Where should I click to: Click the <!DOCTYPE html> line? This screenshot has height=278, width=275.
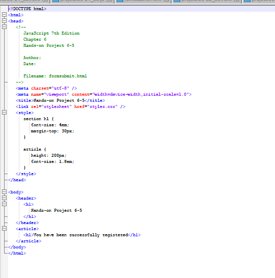28,9
